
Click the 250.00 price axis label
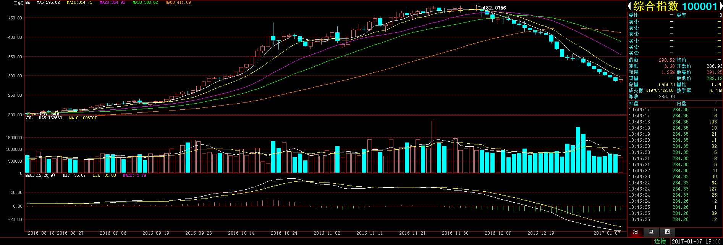tap(15, 95)
